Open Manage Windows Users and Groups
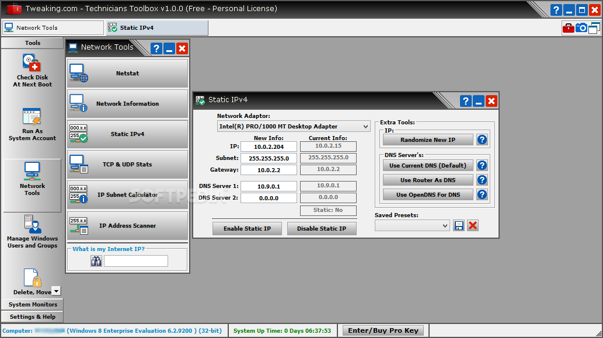Viewport: 603px width, 338px height. (x=32, y=232)
